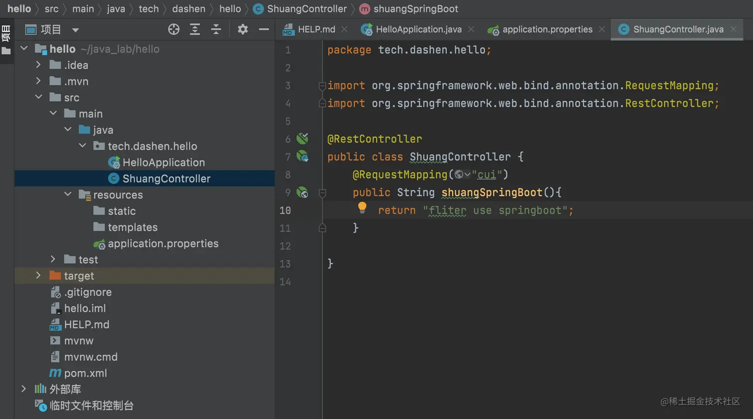The width and height of the screenshot is (753, 419).
Task: Click breadcrumb 'tech'
Action: coord(148,9)
